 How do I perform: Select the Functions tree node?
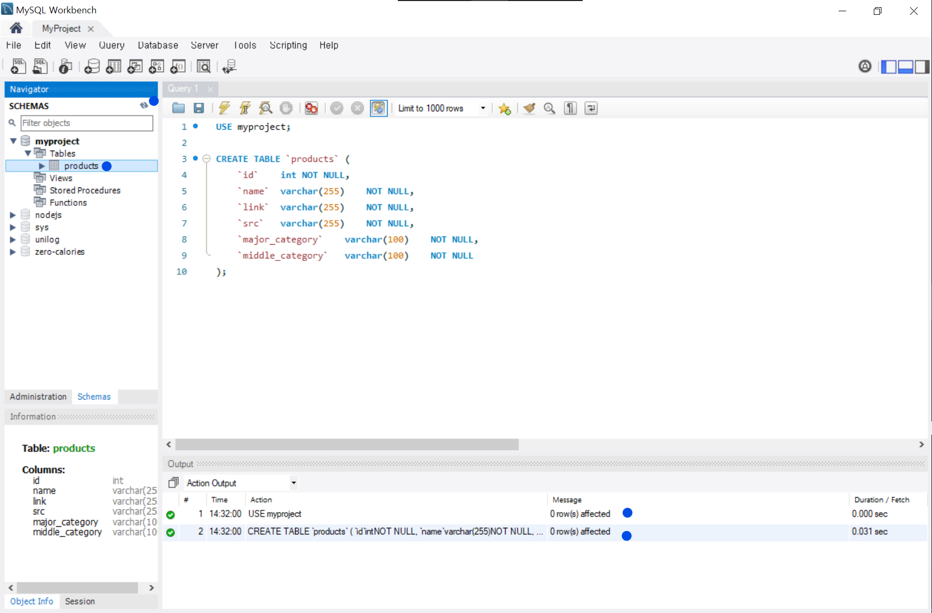(x=68, y=202)
